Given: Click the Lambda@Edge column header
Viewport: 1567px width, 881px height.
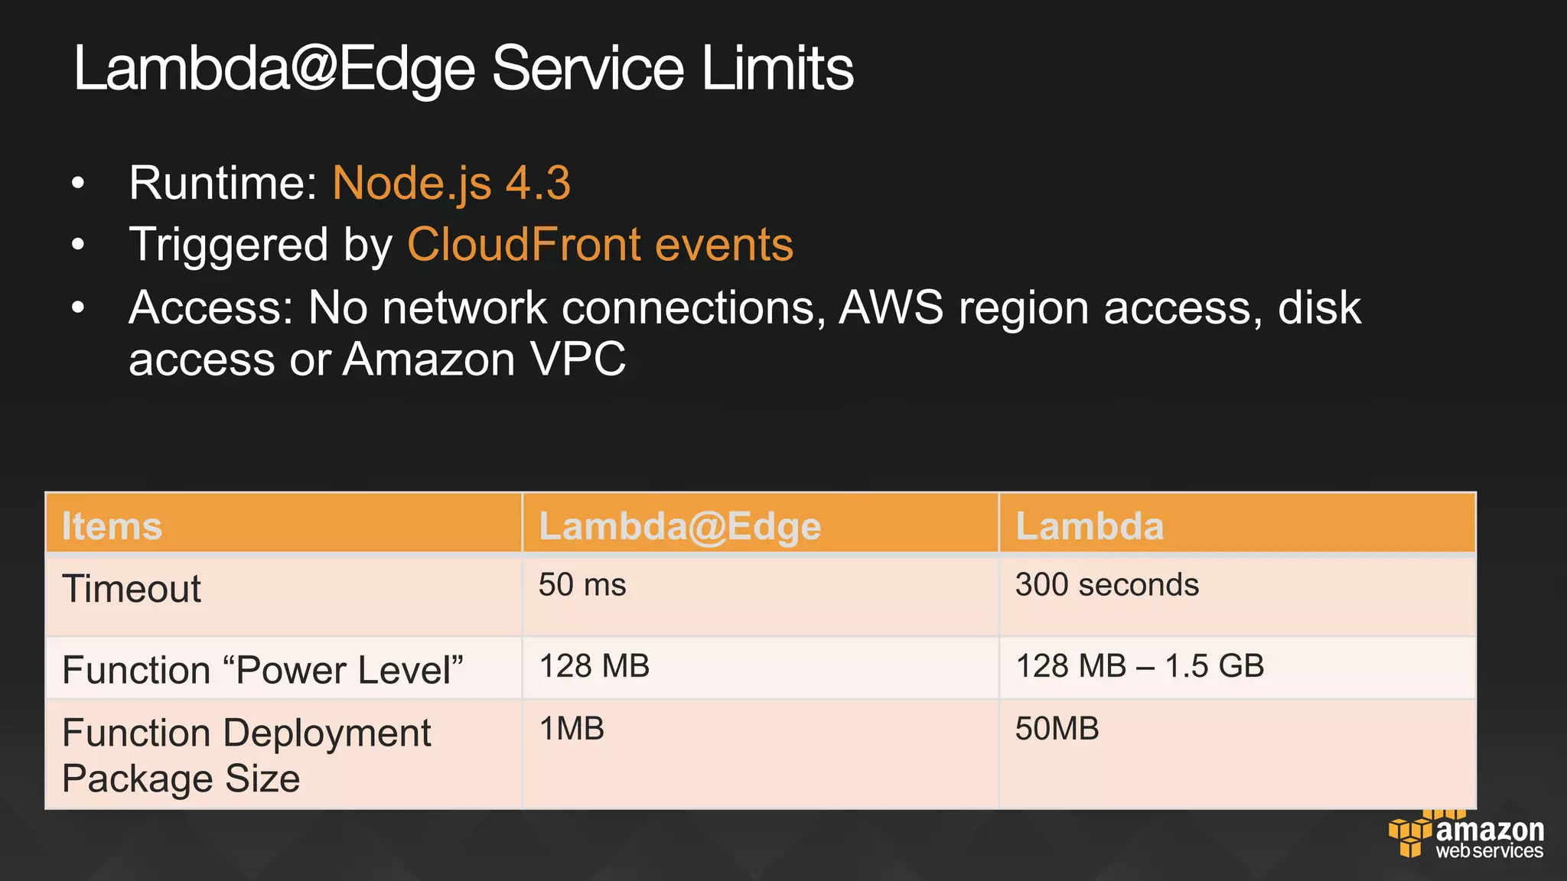Looking at the screenshot, I should pyautogui.click(x=679, y=526).
